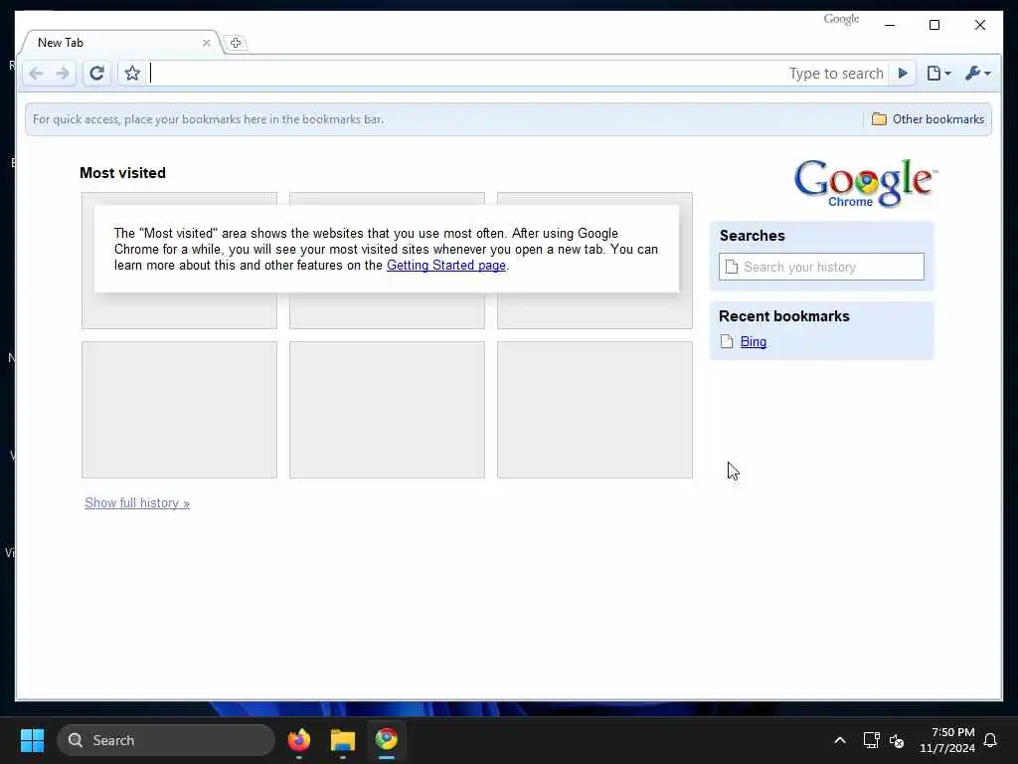
Task: Open the wrench settings menu
Action: tap(978, 74)
